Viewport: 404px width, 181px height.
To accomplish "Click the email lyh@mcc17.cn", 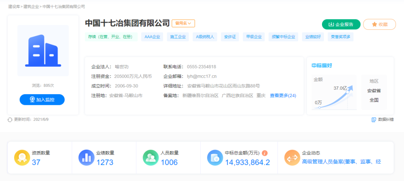I will (x=202, y=76).
